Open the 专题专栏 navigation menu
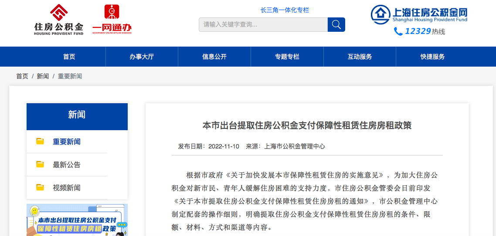 (x=287, y=57)
